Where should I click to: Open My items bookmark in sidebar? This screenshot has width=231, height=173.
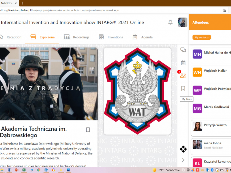[183, 88]
